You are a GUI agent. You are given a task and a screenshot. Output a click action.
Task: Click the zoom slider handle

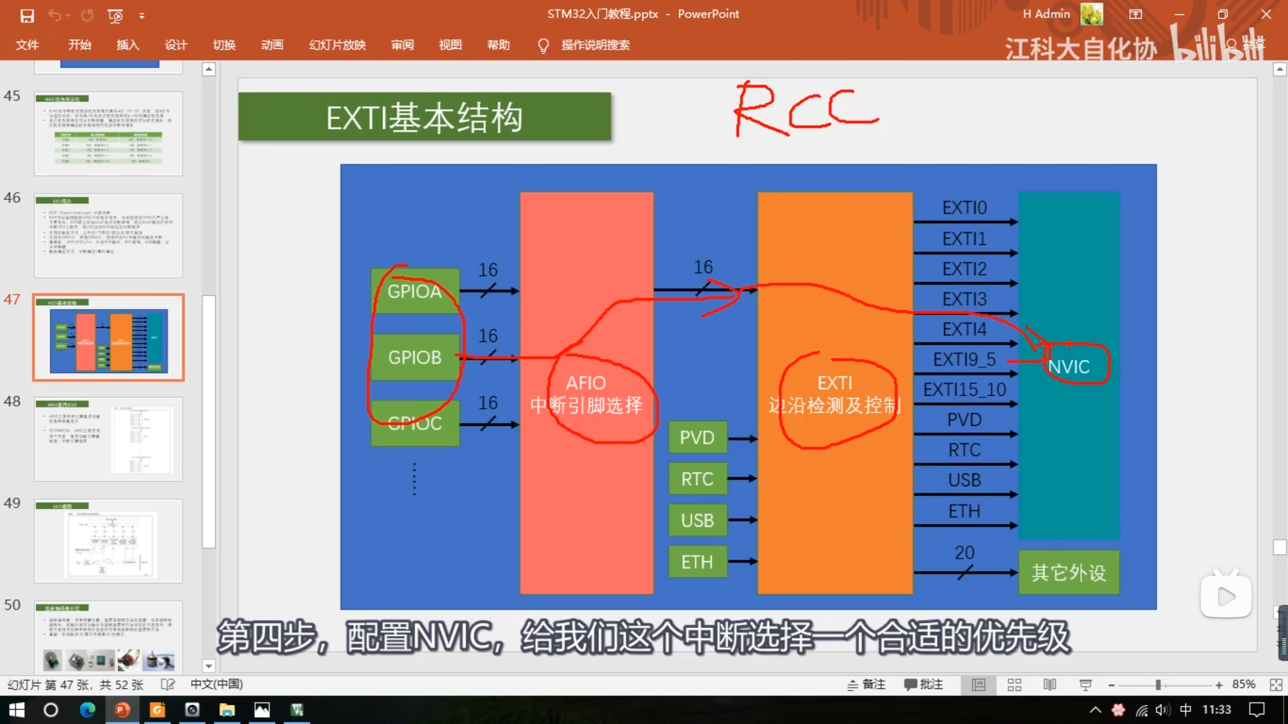point(1158,685)
